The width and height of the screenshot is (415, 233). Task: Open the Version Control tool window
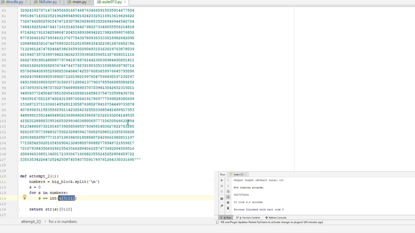(x=248, y=218)
